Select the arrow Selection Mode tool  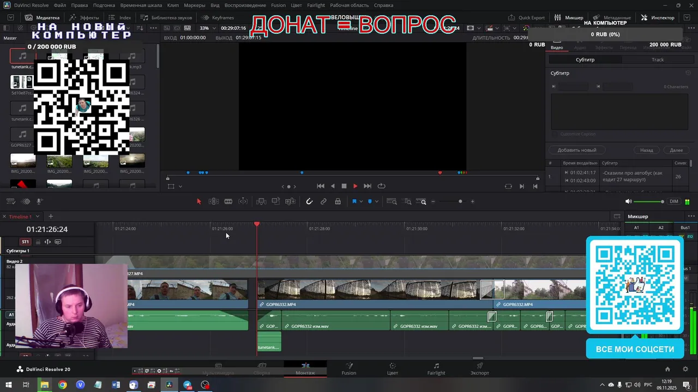pos(198,201)
